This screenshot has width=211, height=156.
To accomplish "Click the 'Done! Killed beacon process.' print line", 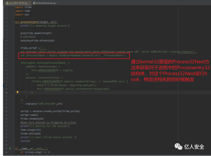I will click(48, 137).
